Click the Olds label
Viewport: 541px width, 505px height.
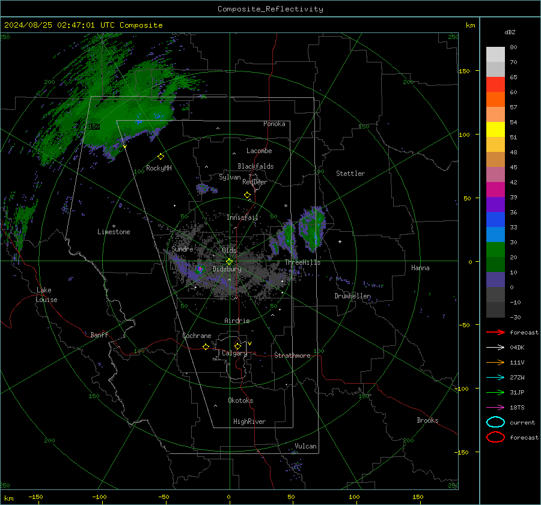coord(229,250)
